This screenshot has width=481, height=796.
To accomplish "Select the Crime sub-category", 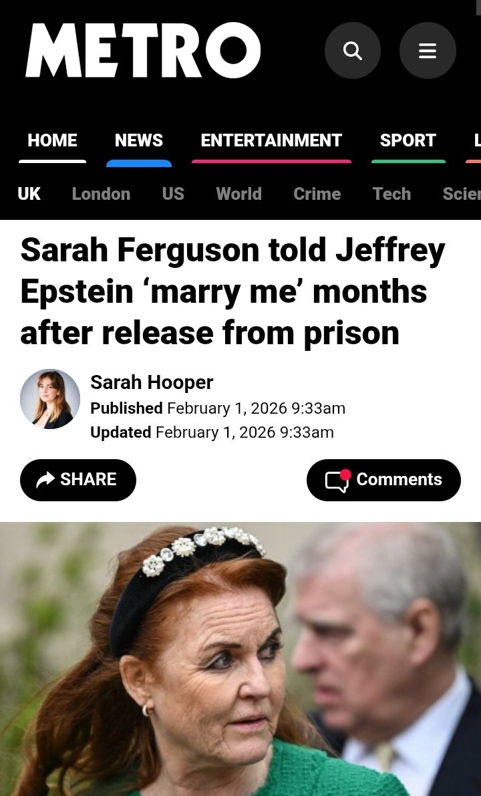I will pyautogui.click(x=317, y=193).
